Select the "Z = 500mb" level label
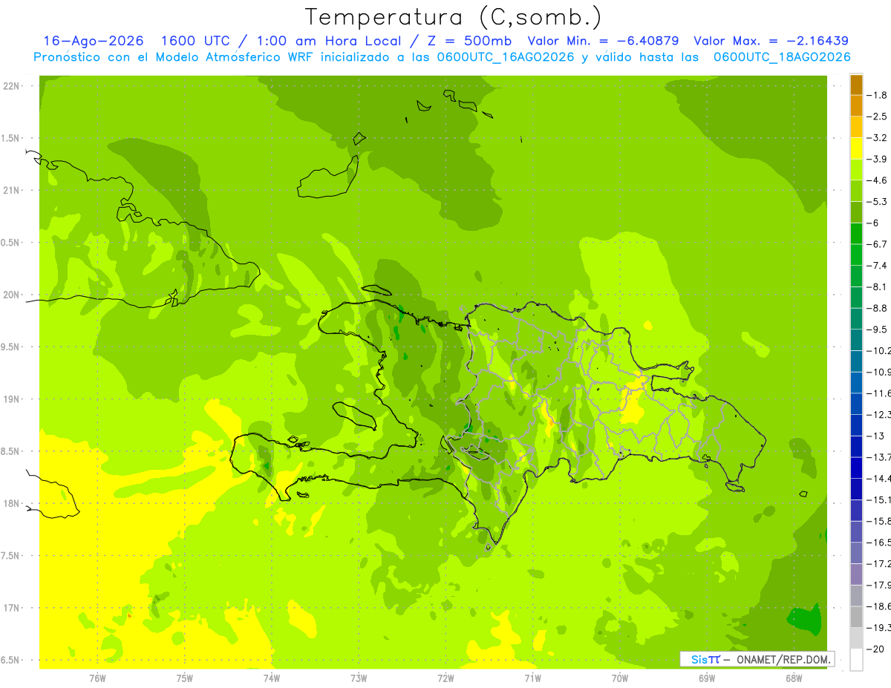891x688 pixels. coord(469,41)
